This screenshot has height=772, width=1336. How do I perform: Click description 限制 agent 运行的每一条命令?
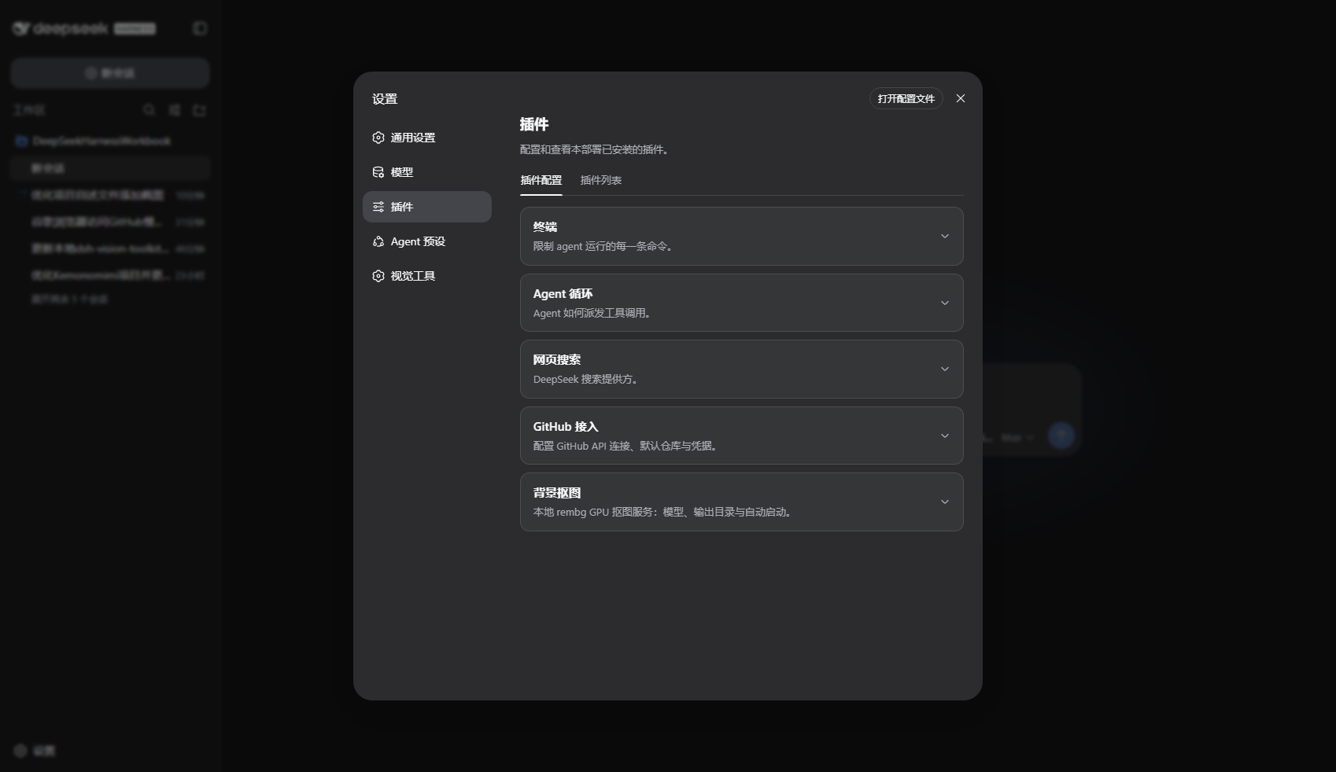[x=603, y=246]
